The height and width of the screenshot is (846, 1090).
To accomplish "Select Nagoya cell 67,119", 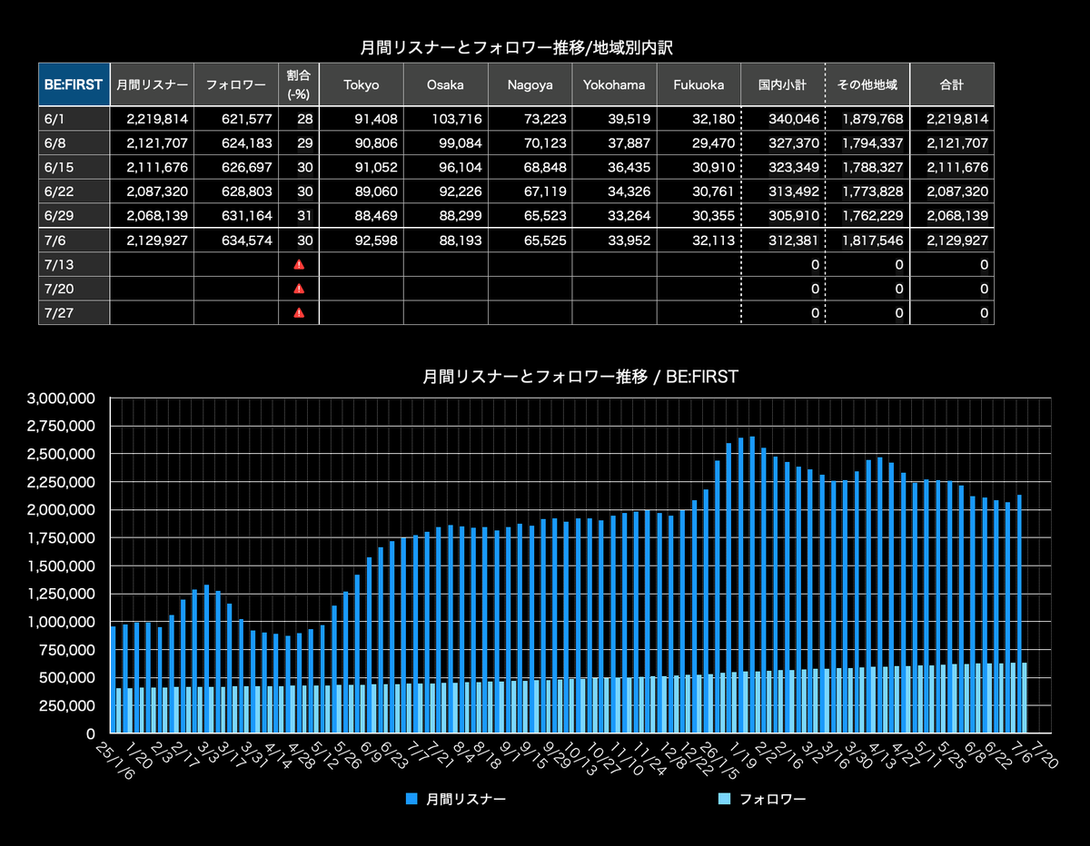I will tap(530, 192).
